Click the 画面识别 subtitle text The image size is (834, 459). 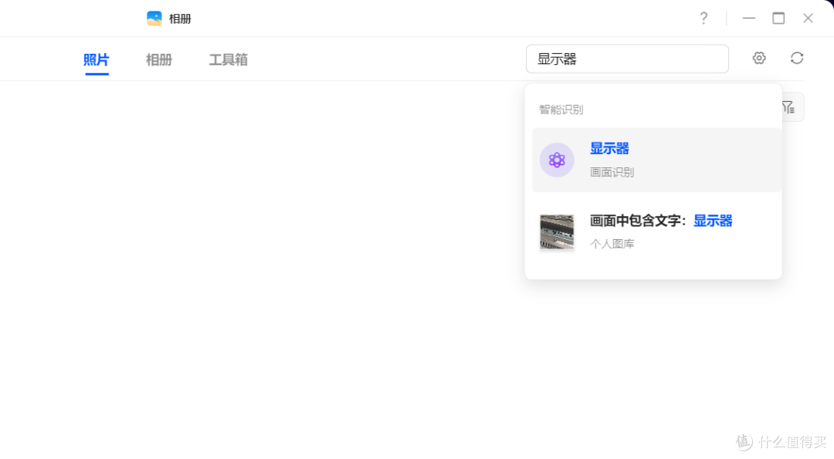[612, 172]
